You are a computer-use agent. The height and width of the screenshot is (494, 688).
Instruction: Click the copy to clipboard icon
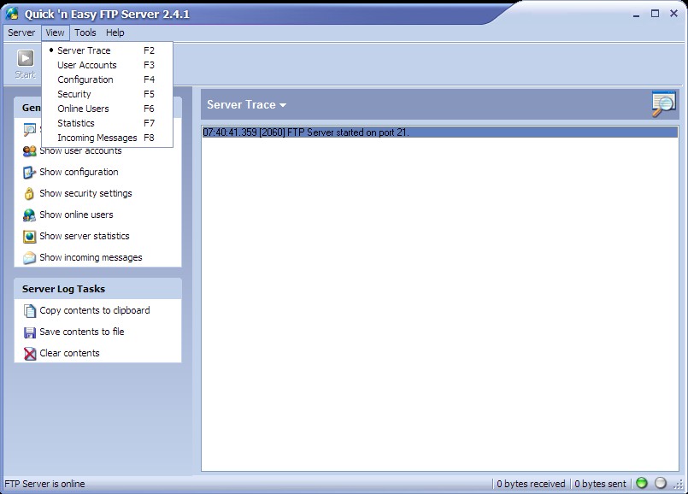click(x=29, y=310)
